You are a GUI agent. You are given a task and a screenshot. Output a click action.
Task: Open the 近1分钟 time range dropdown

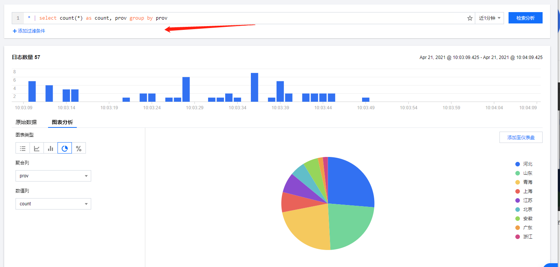[x=490, y=18]
